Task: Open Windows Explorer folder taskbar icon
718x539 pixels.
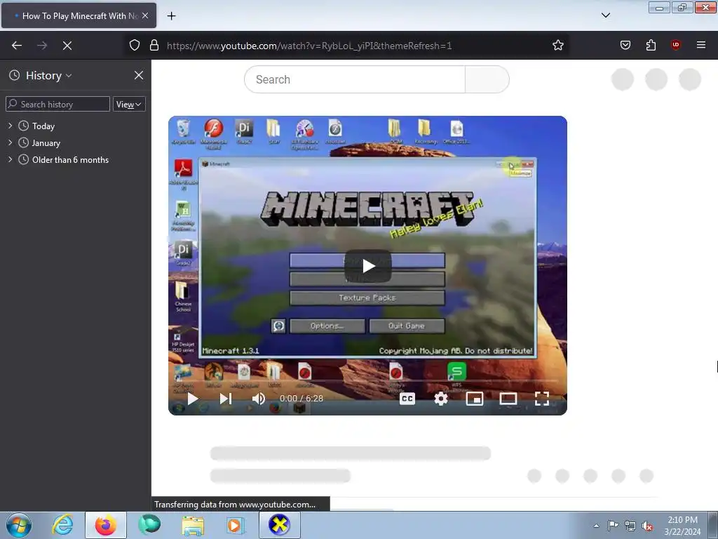Action: pos(193,525)
